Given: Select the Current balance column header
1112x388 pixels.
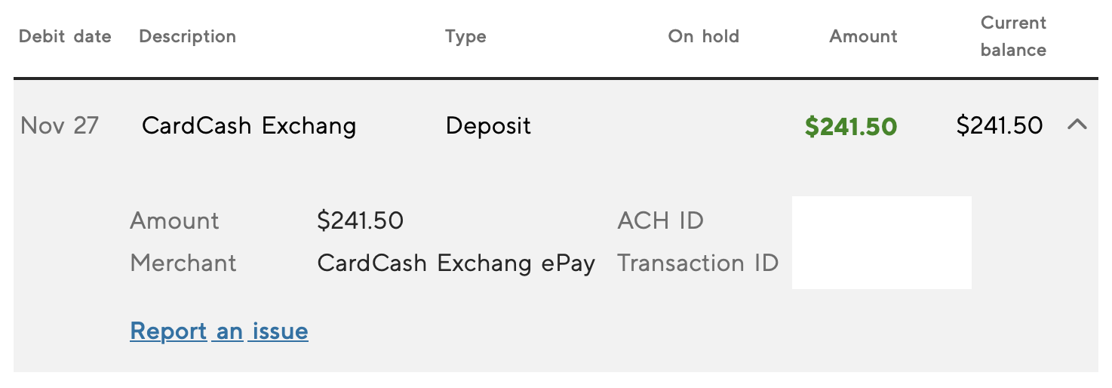Looking at the screenshot, I should (1014, 36).
